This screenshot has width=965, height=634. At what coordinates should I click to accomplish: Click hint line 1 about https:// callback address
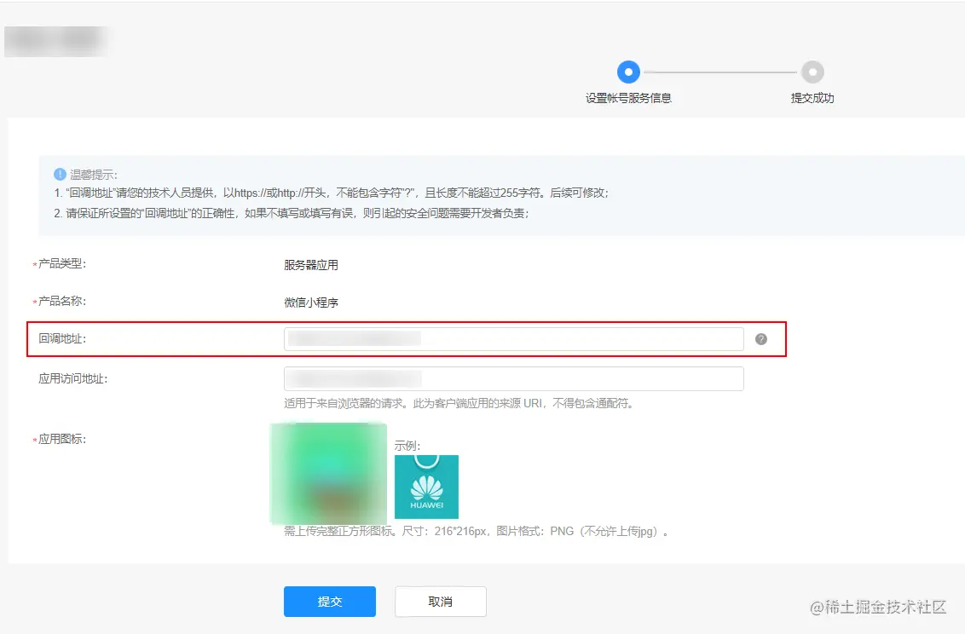pyautogui.click(x=331, y=193)
